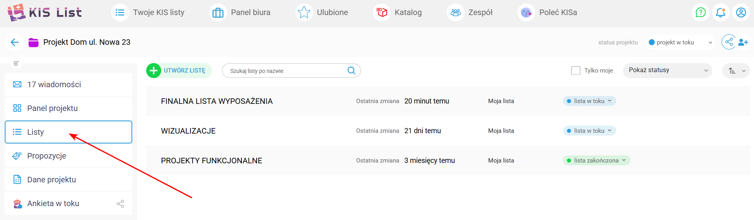Open the FINALNA LISTA WYPOSAŻENIA list

point(217,101)
